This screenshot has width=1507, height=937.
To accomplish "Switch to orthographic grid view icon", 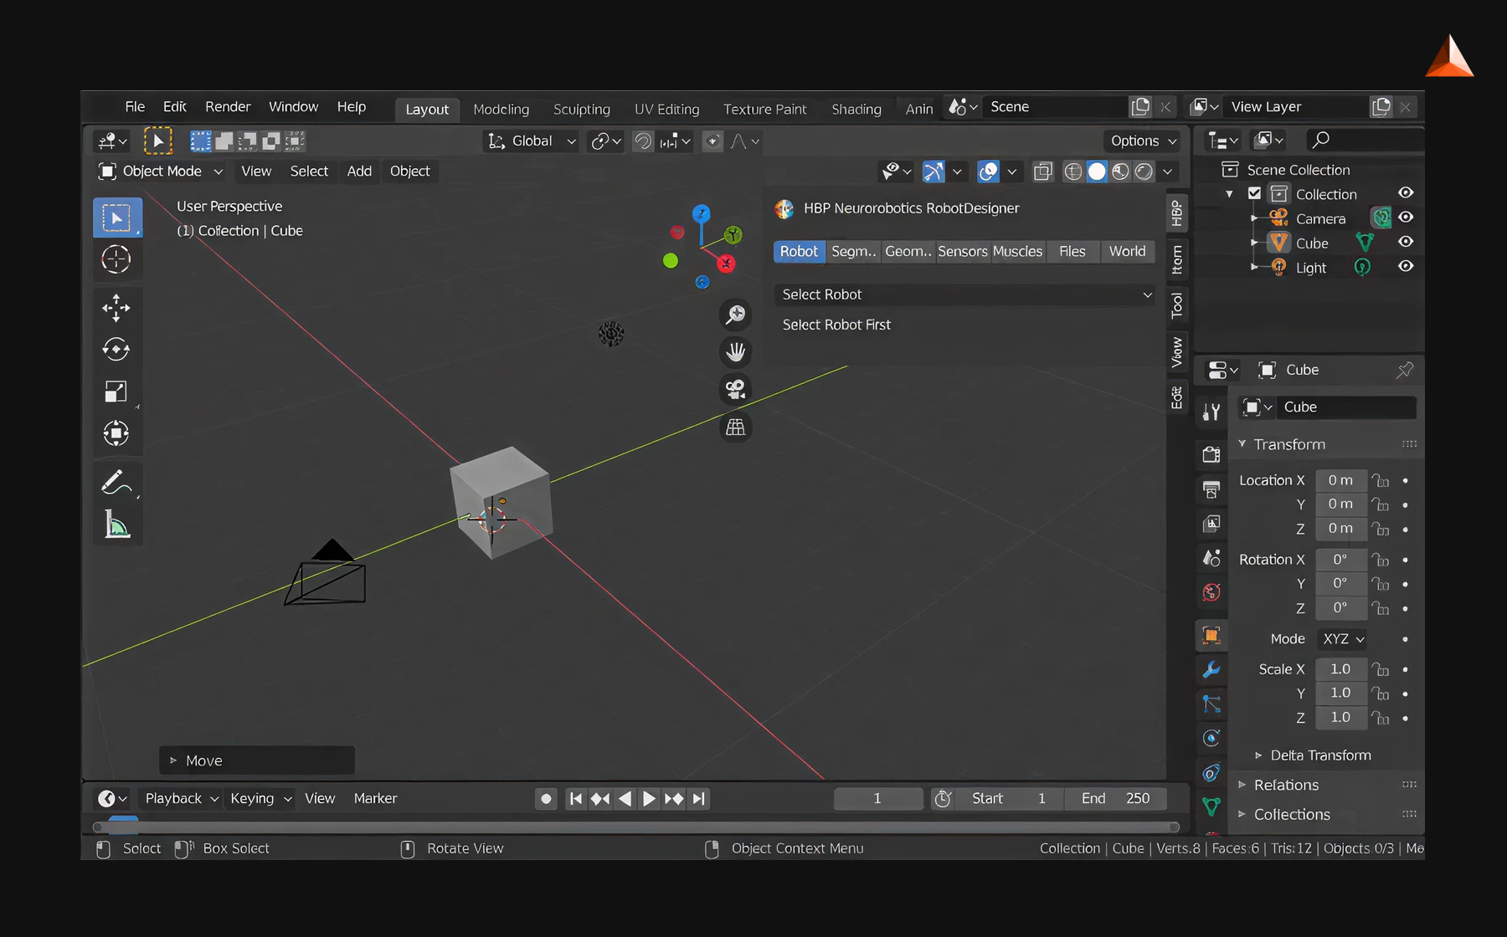I will click(x=735, y=428).
